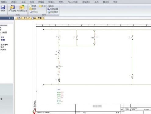The width and height of the screenshot is (151, 114).
Task: Click the 环境解压缩 folder icon
Action: point(22,7)
